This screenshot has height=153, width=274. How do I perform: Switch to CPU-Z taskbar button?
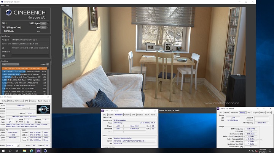coord(38,151)
